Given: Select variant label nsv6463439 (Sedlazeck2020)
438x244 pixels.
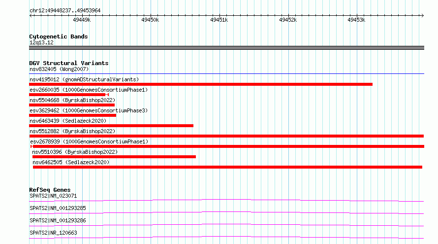Looking at the screenshot, I should pos(68,121).
